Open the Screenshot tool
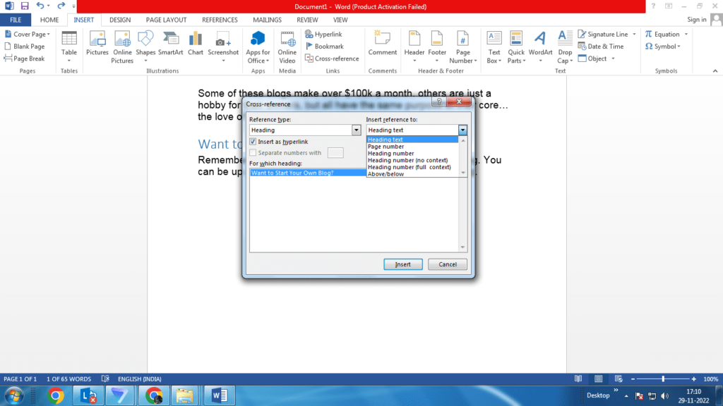The height and width of the screenshot is (406, 723). [223, 42]
